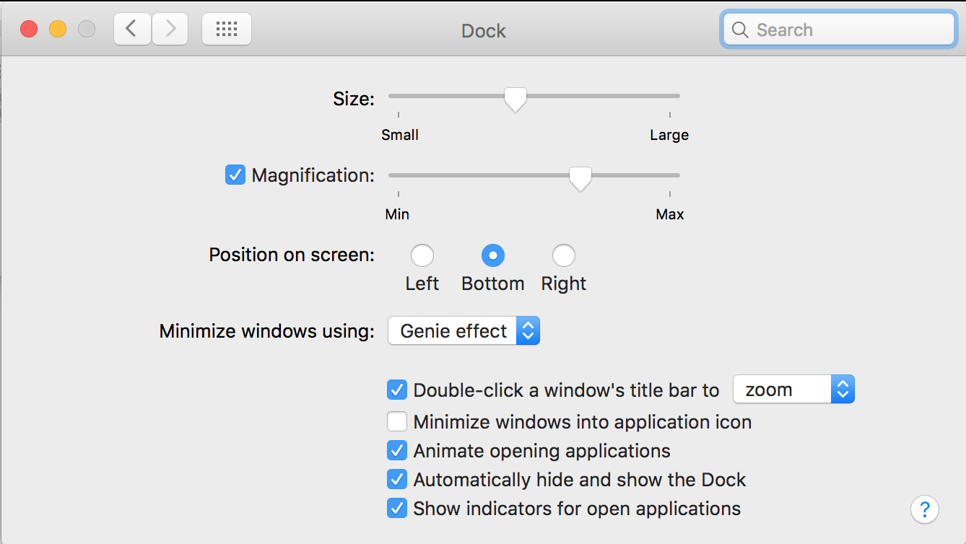Uncheck Show indicators for open applications
The width and height of the screenshot is (966, 544).
click(x=397, y=509)
